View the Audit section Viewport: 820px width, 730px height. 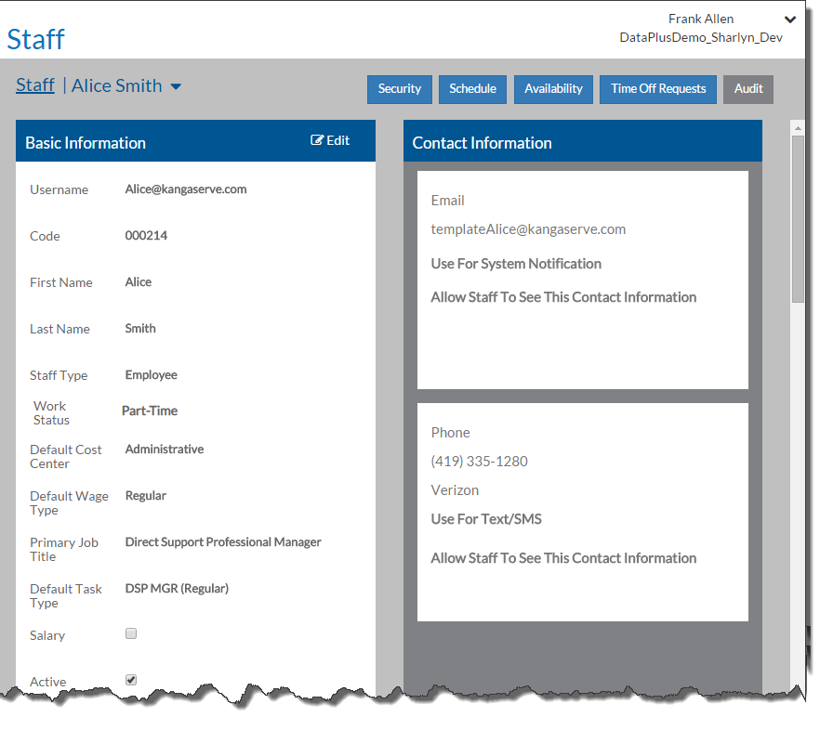[748, 89]
